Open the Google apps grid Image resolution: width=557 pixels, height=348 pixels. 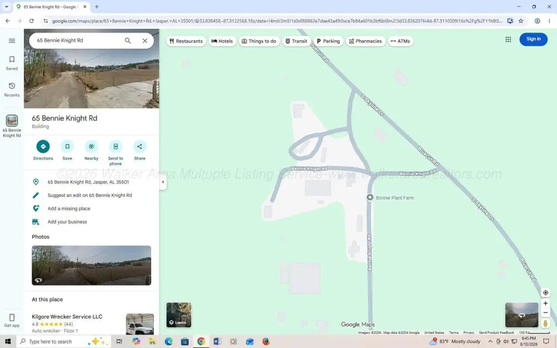tap(508, 39)
